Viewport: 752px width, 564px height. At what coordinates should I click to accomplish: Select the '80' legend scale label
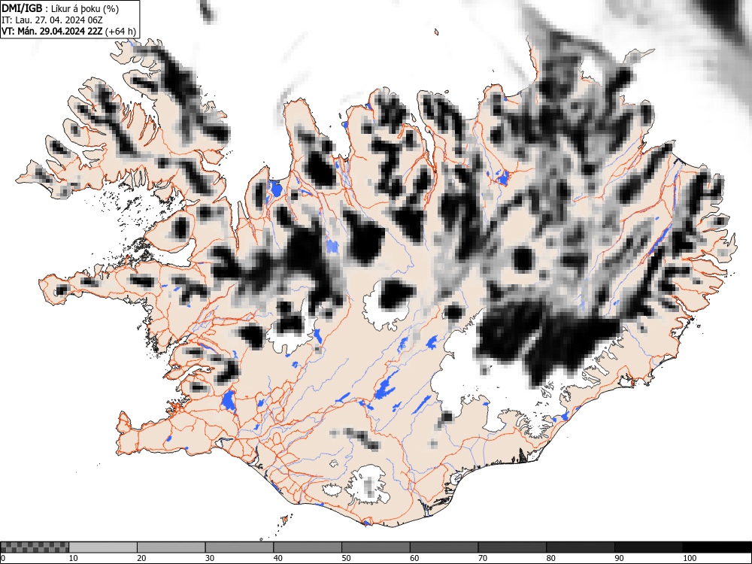[550, 558]
